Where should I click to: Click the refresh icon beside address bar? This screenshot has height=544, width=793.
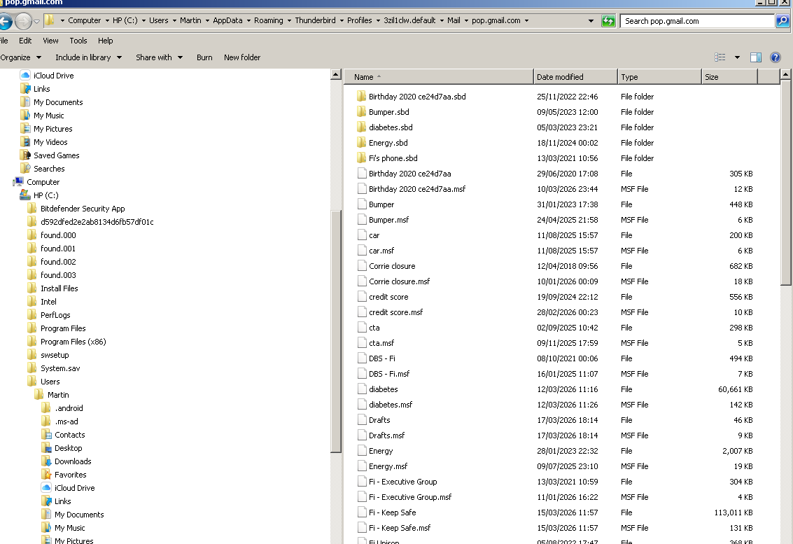click(608, 21)
